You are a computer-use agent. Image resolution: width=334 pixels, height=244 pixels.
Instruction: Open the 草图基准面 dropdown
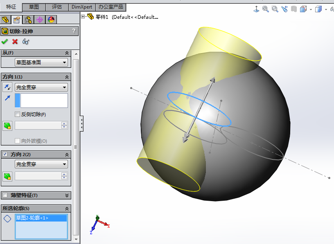click(41, 63)
